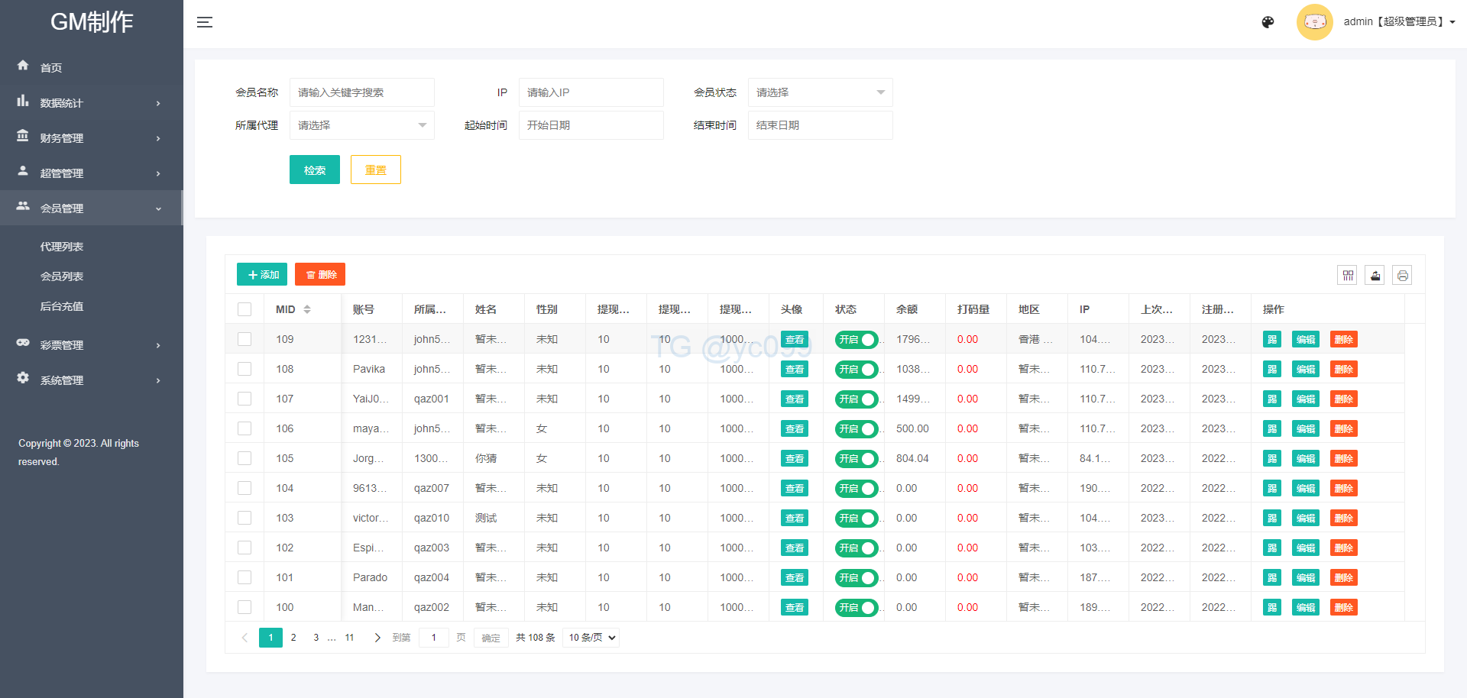This screenshot has height=698, width=1467.
Task: Click the 起始时间 start date field
Action: coord(591,125)
